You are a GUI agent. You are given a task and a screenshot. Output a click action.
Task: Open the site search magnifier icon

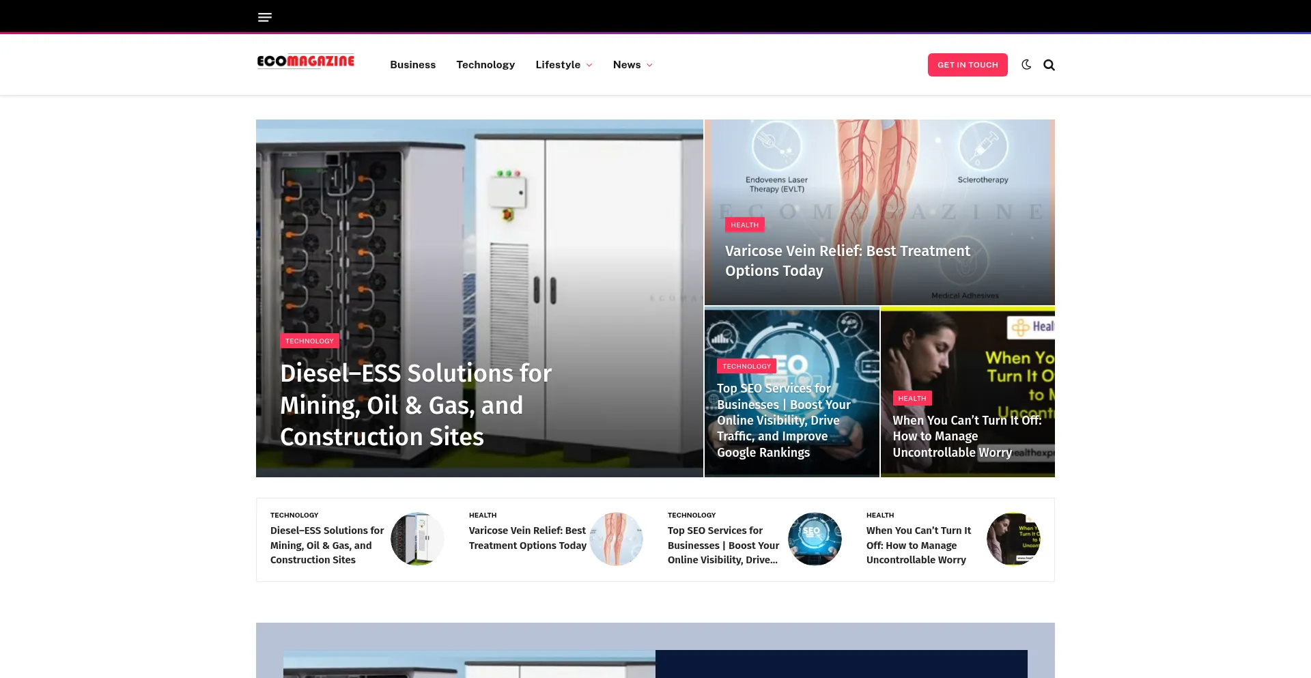tap(1049, 65)
